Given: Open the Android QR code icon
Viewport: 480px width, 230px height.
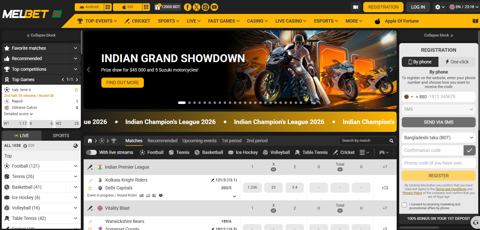Looking at the screenshot, I should [x=108, y=7].
